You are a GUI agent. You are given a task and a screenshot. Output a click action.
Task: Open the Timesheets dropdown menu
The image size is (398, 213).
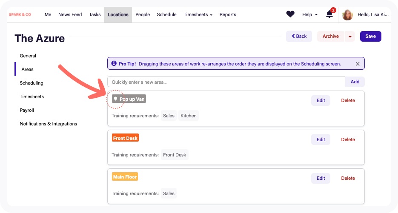pos(198,15)
